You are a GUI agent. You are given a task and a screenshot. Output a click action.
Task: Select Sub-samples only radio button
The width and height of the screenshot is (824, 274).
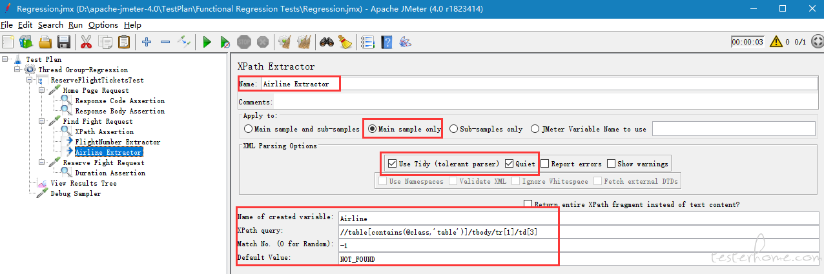454,129
